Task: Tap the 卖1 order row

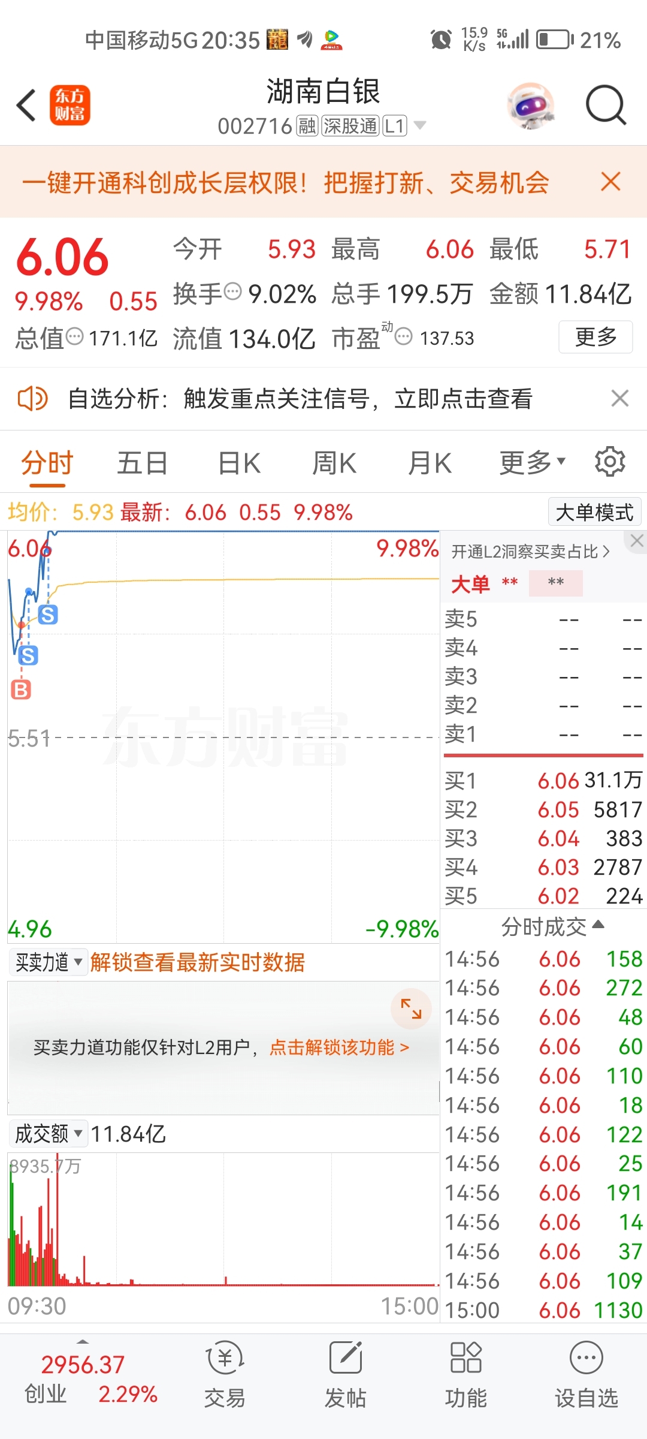Action: (543, 734)
